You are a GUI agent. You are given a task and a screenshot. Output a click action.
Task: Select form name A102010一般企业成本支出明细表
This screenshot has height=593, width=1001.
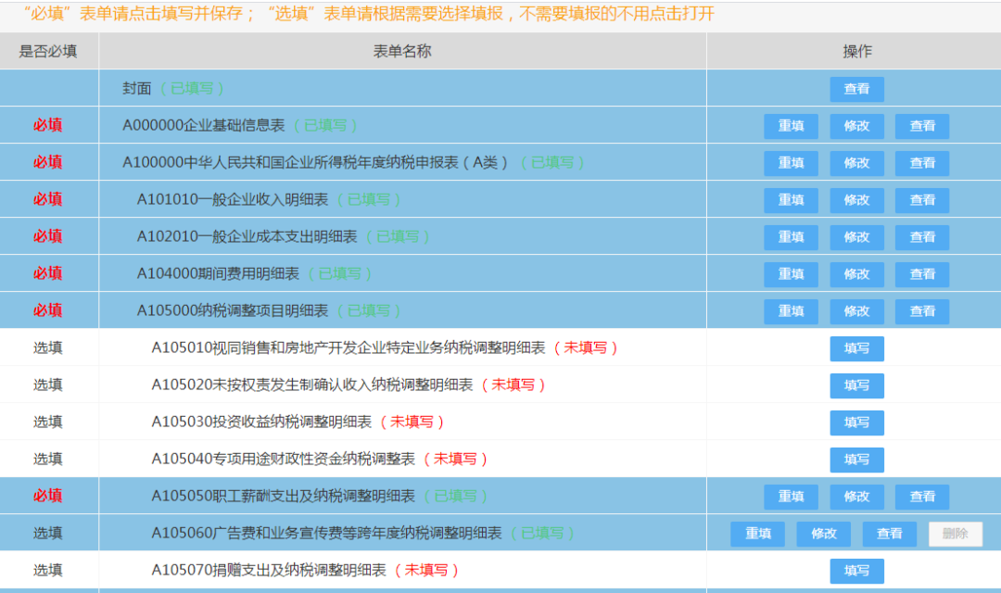pyautogui.click(x=247, y=236)
